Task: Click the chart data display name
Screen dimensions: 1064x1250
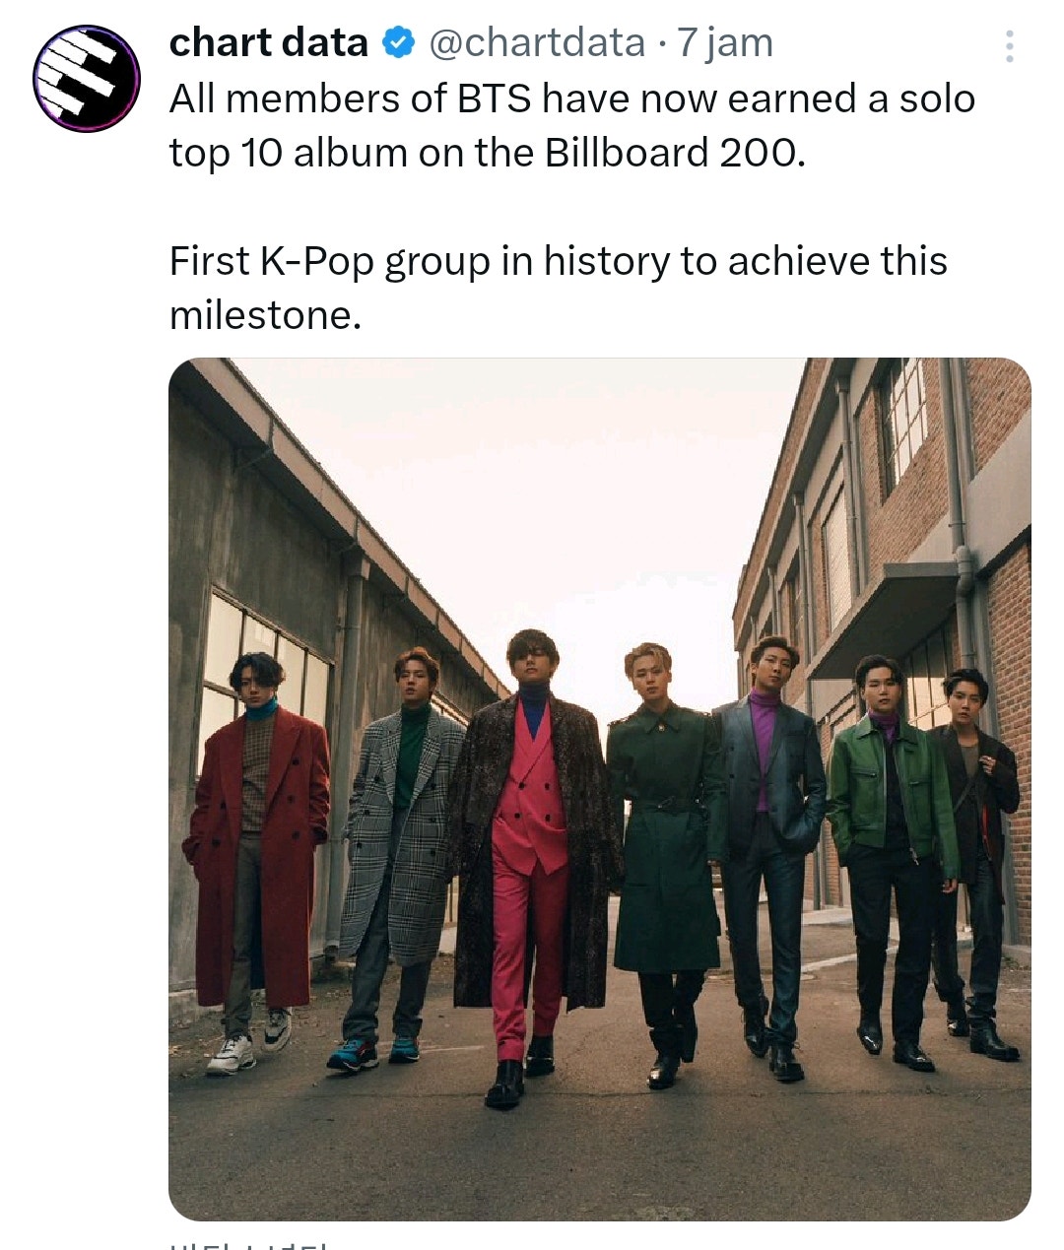Action: pos(269,42)
